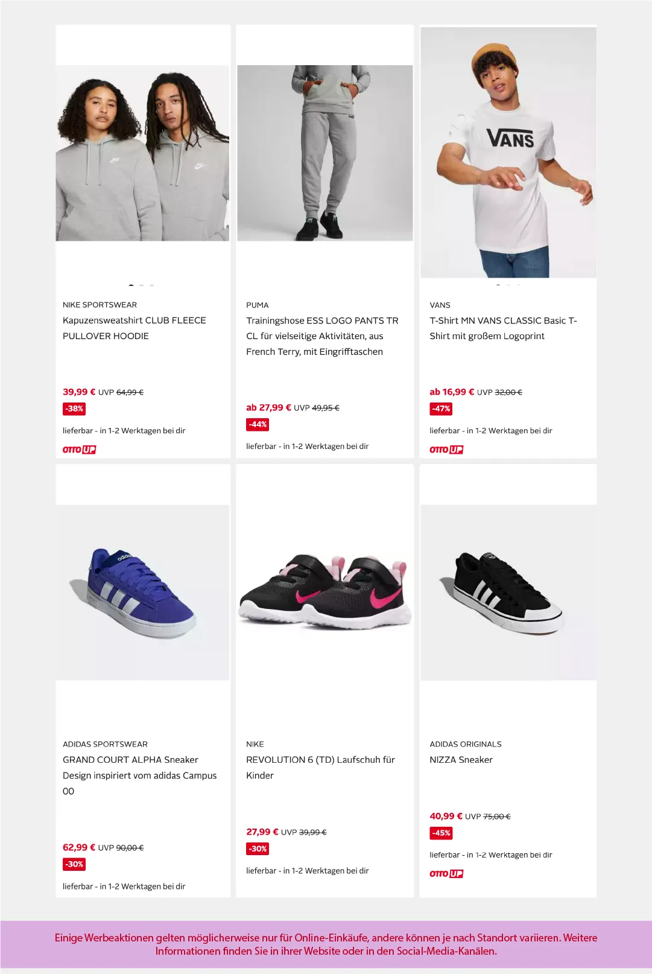
Task: Open black adidas NIZZA sneaker image
Action: [508, 593]
